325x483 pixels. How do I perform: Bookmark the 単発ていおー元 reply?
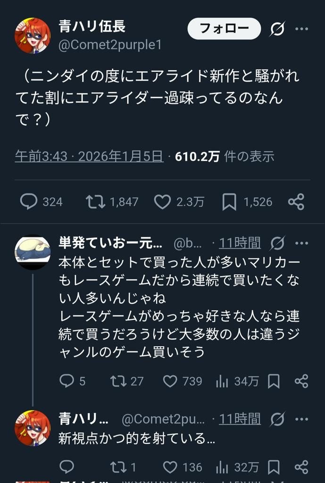pos(274,381)
